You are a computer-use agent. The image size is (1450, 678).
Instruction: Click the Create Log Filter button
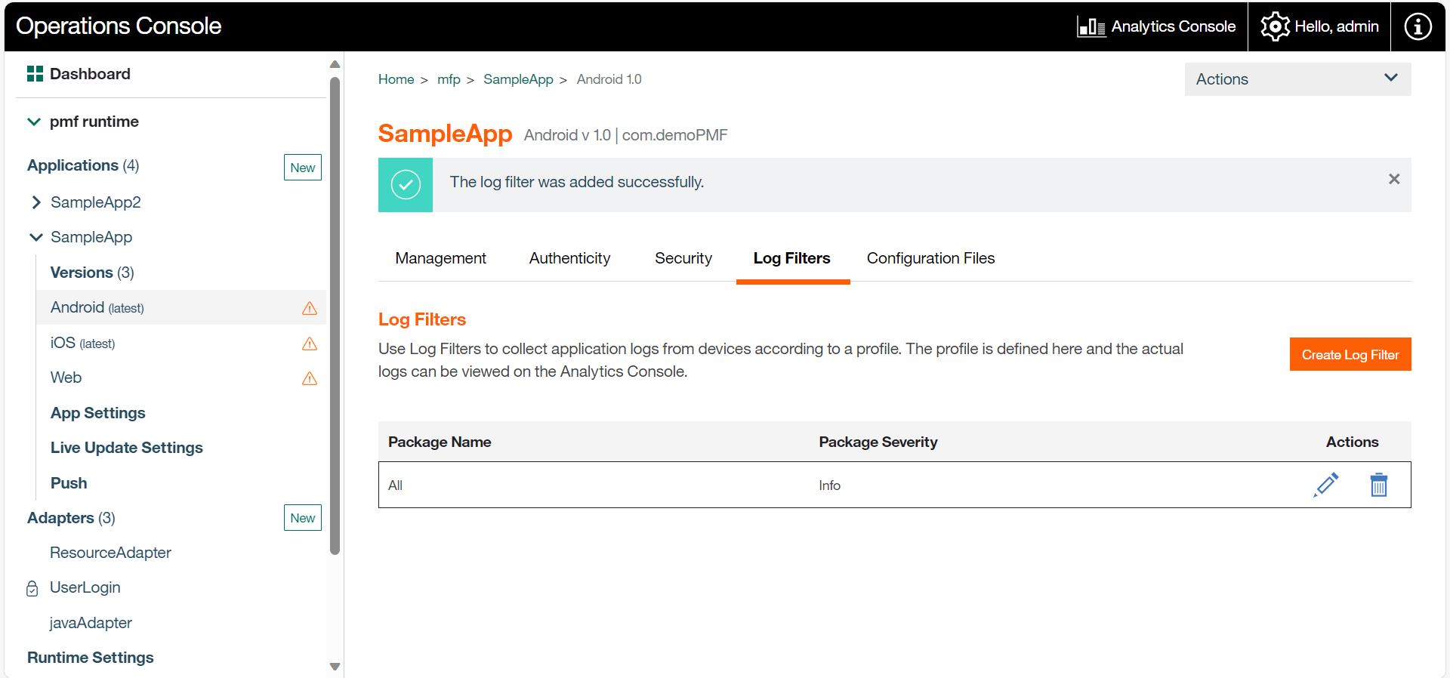click(x=1350, y=355)
